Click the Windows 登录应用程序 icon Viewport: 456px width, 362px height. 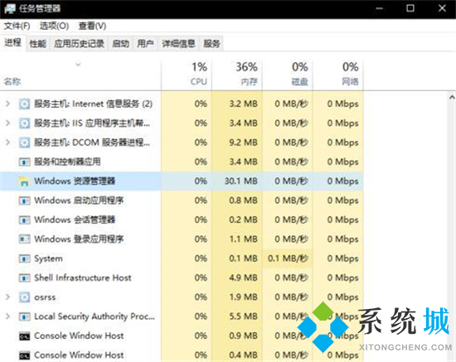coord(24,239)
